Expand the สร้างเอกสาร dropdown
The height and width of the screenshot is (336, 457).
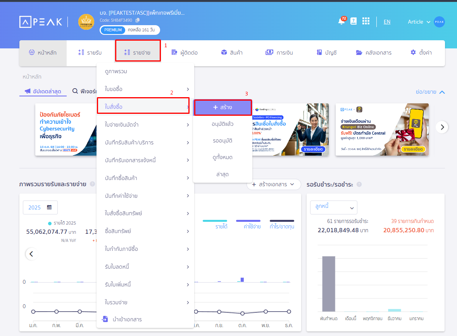click(274, 185)
